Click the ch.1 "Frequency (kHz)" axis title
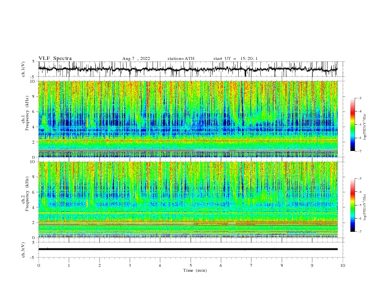Viewport: 386px width, 298px height. pos(27,113)
